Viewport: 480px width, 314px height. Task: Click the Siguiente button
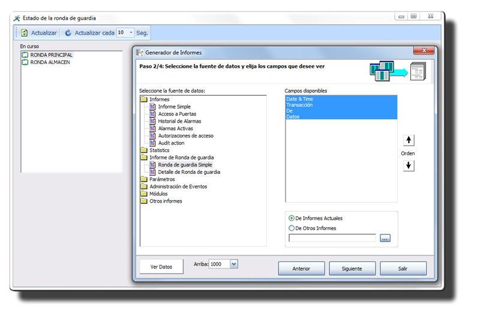[x=352, y=268]
